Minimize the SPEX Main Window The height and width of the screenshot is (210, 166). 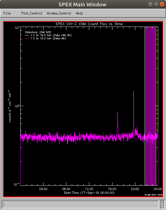pyautogui.click(x=150, y=4)
